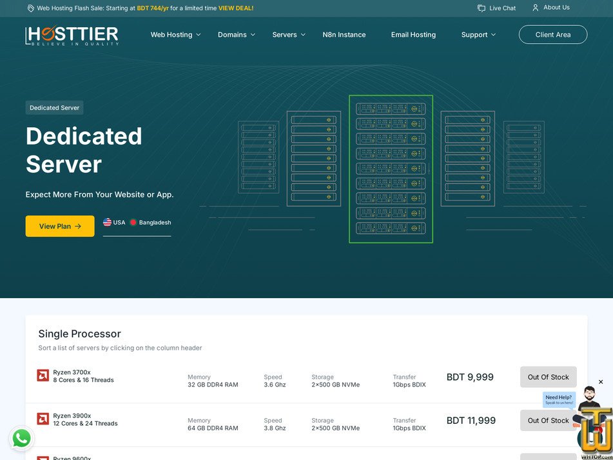Open the Domains dropdown
Viewport: 613px width, 460px height.
pyautogui.click(x=233, y=34)
